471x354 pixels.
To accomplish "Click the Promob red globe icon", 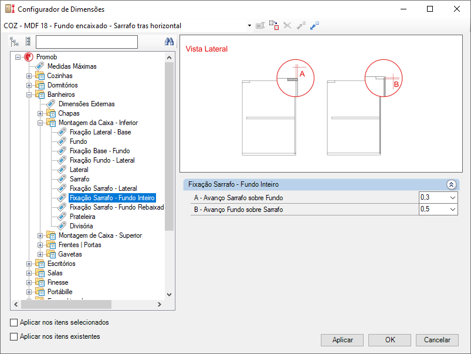I will (x=29, y=57).
